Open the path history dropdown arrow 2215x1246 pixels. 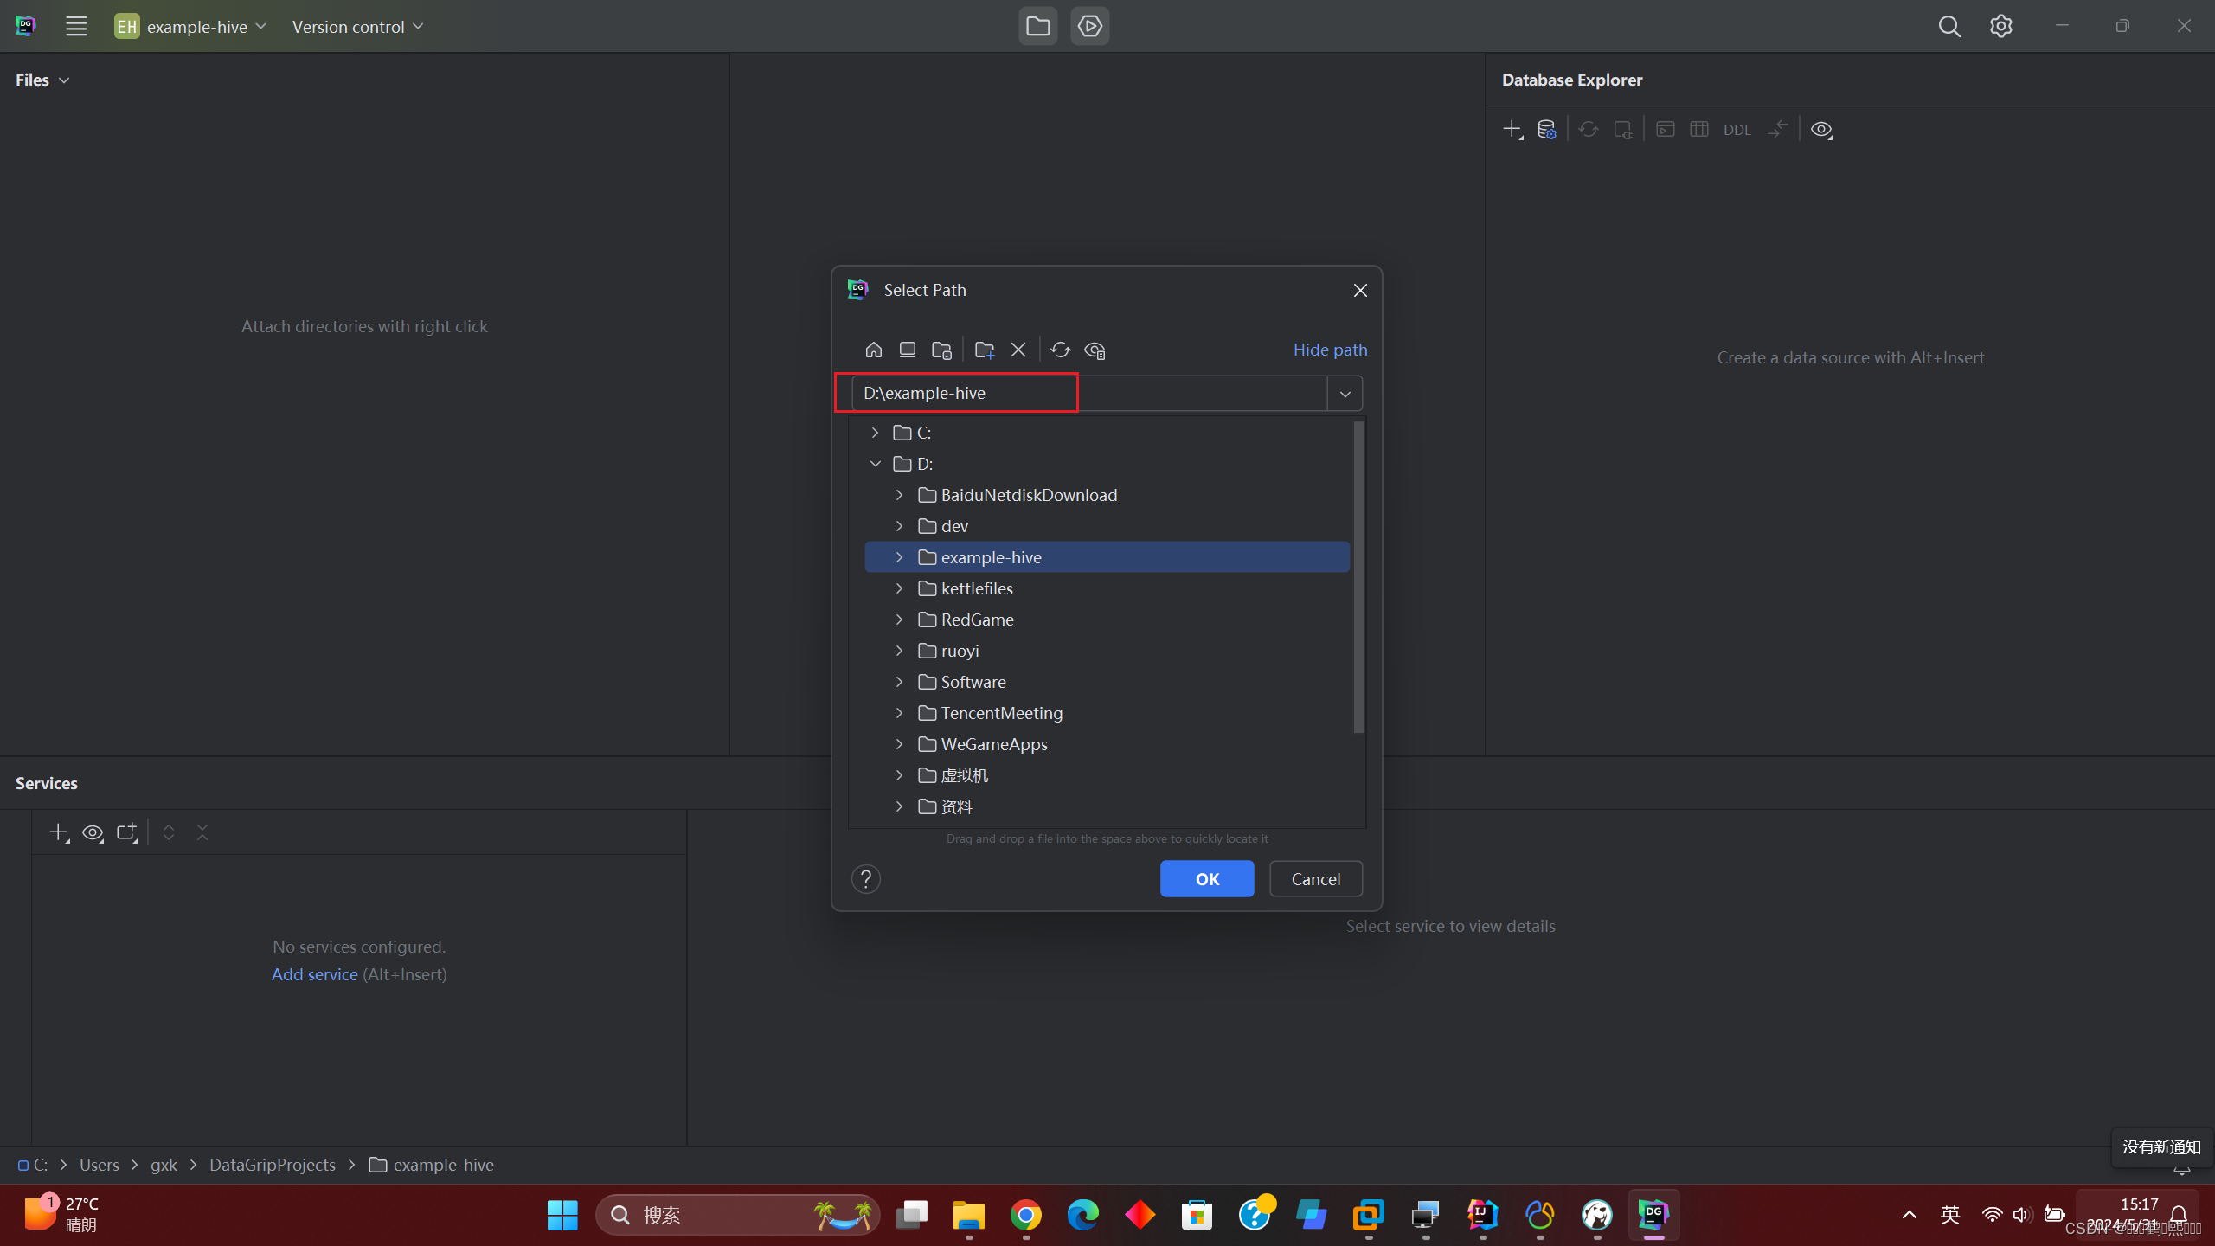(x=1345, y=394)
